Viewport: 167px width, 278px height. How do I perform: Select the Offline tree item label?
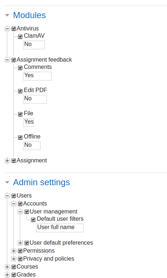click(x=32, y=137)
